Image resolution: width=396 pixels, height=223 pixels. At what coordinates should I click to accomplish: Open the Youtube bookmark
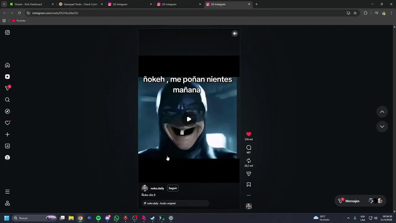(19, 21)
